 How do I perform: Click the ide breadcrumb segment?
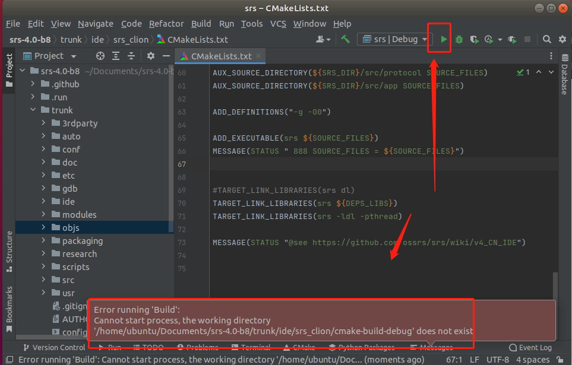[x=97, y=39]
